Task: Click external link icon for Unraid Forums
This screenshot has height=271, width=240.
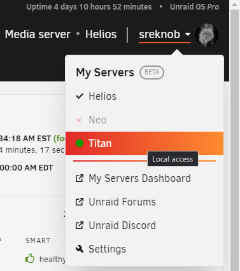Action: [x=80, y=202]
